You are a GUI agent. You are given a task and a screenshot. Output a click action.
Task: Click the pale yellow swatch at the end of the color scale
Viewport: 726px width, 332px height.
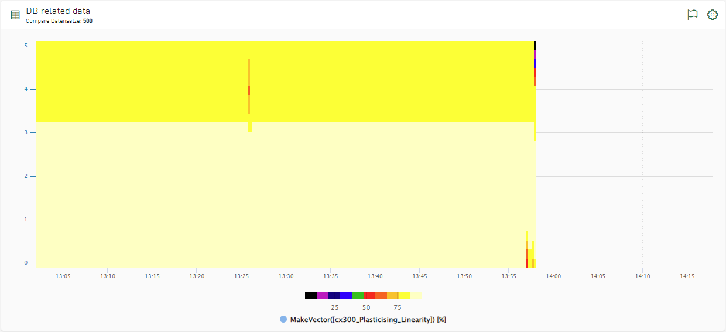416,295
